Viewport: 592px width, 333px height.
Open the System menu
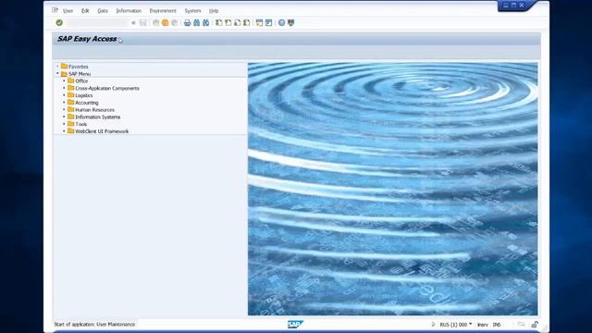pyautogui.click(x=192, y=10)
